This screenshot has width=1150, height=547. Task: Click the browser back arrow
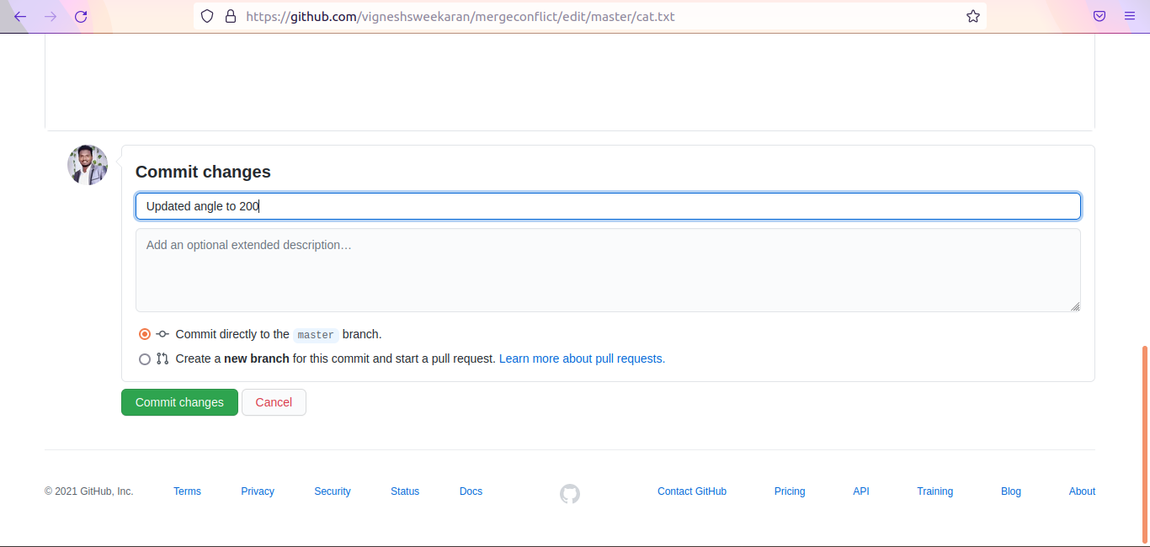click(20, 16)
